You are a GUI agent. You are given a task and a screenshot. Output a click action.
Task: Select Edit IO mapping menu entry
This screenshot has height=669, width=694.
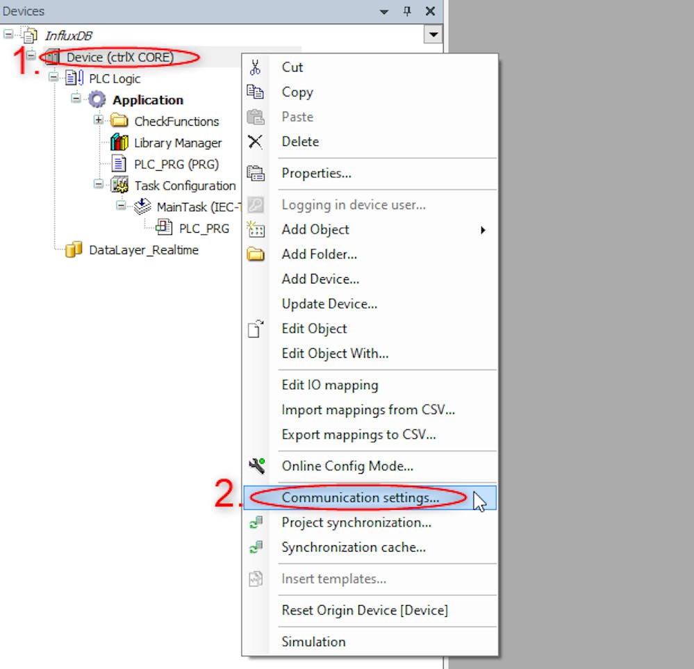pyautogui.click(x=370, y=385)
